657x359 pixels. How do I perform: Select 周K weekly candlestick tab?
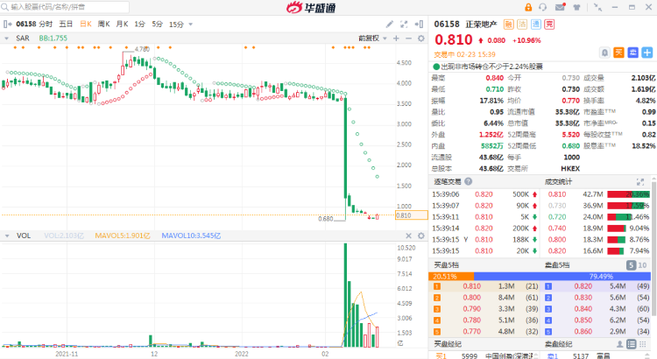(103, 25)
